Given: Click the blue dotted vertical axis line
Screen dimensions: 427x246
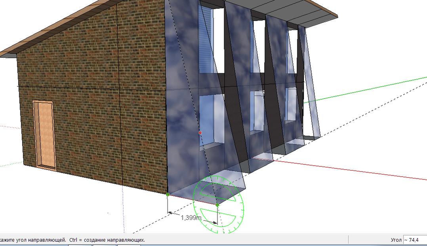Looking at the screenshot, I should click(123, 209).
